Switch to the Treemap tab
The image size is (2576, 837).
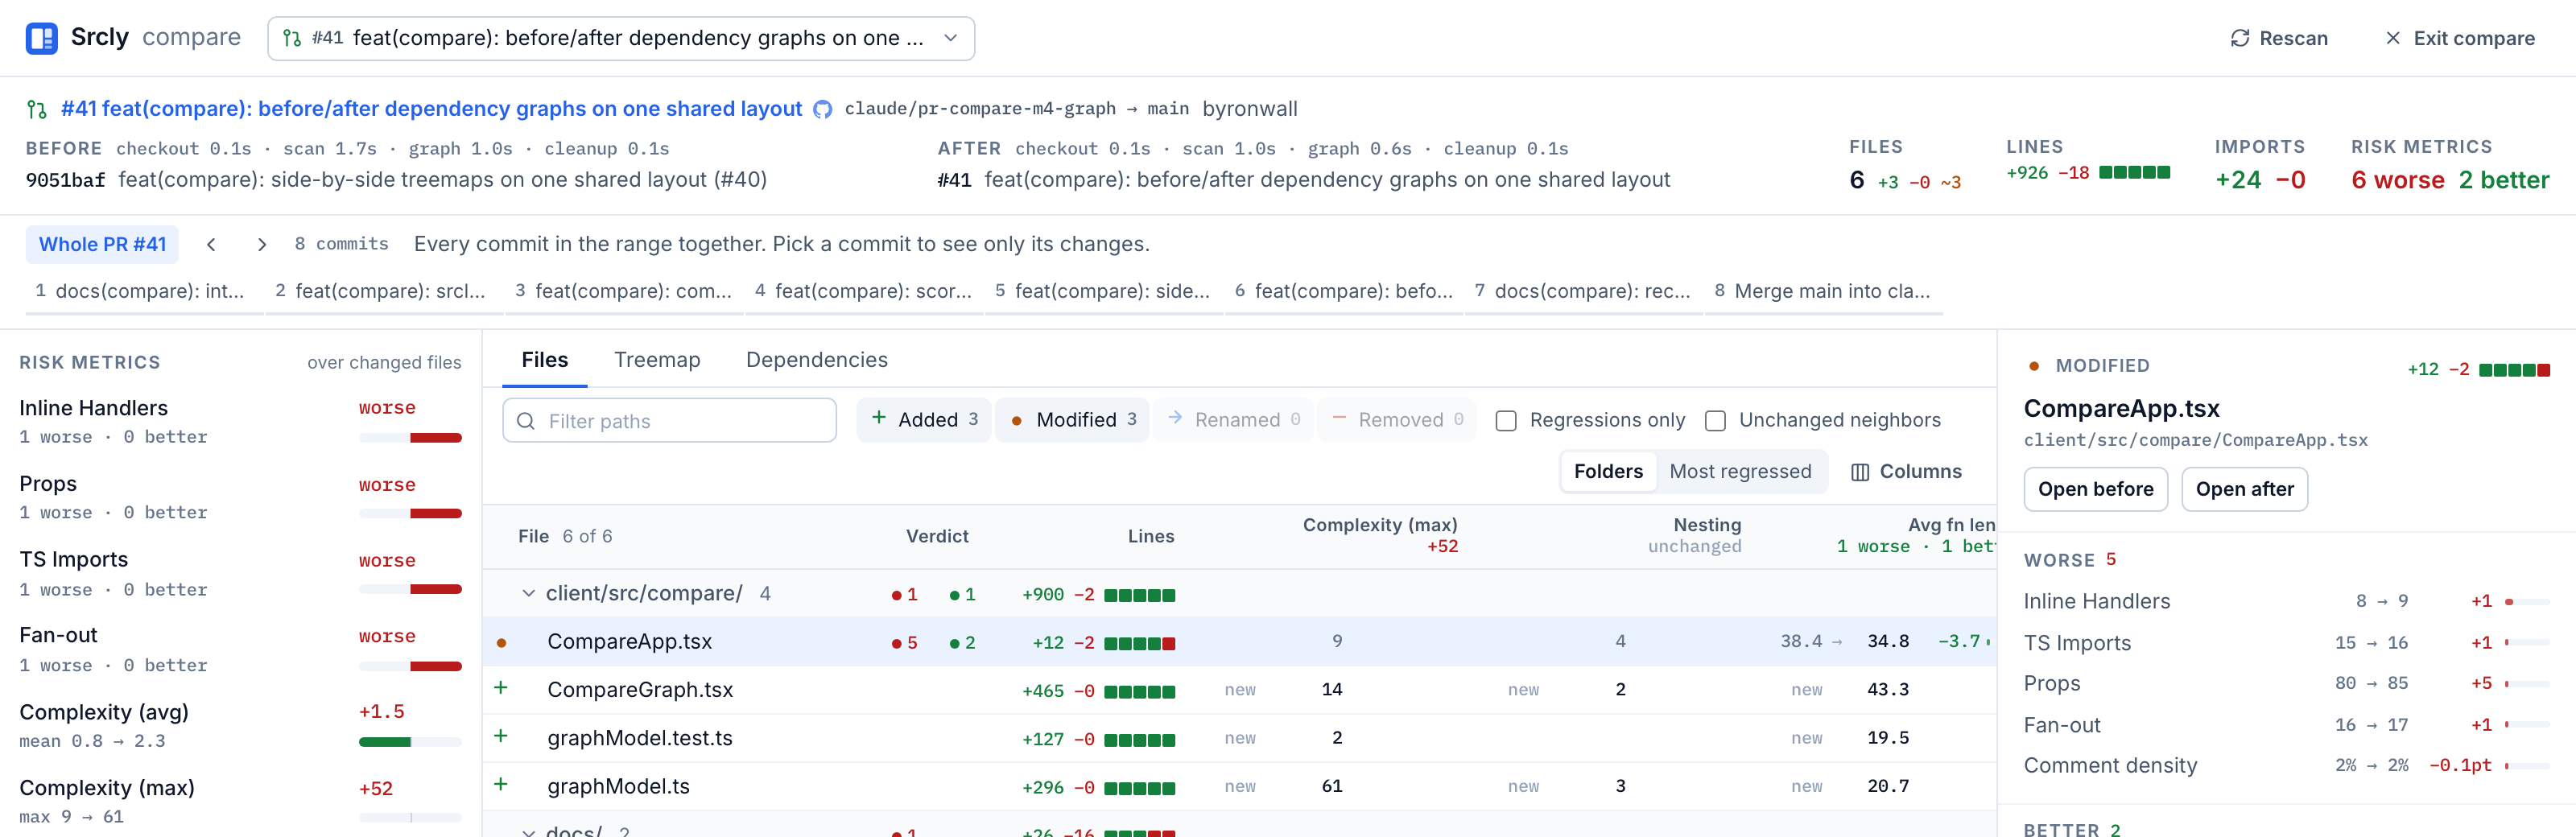tap(657, 360)
